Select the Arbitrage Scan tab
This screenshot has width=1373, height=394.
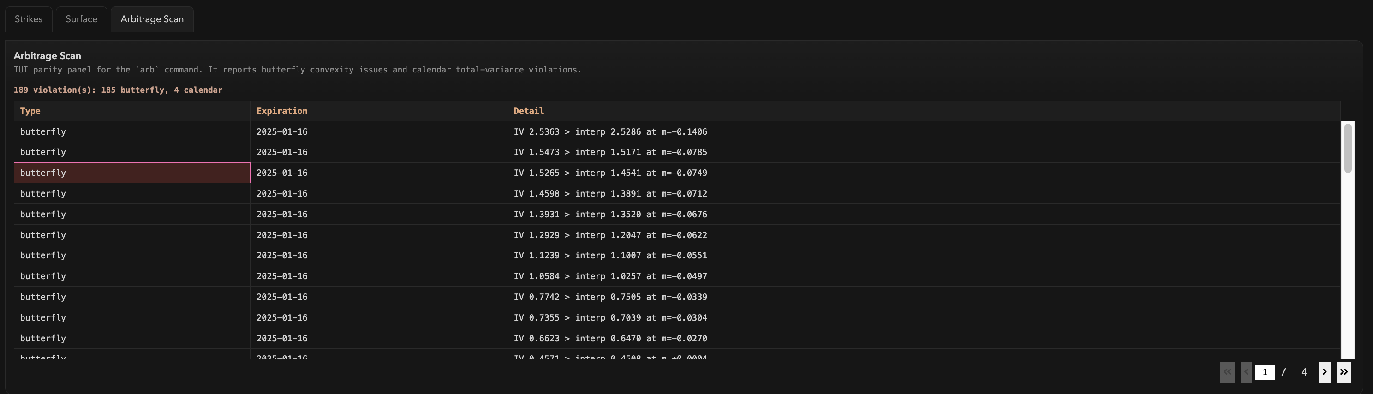tap(152, 19)
